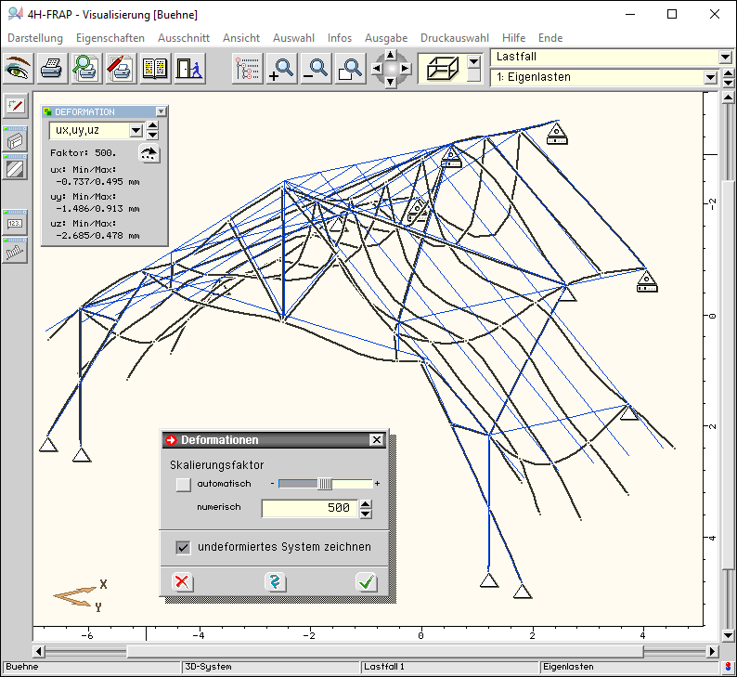
Task: Click the Skalierungsfaktor slider handle
Action: tap(325, 484)
